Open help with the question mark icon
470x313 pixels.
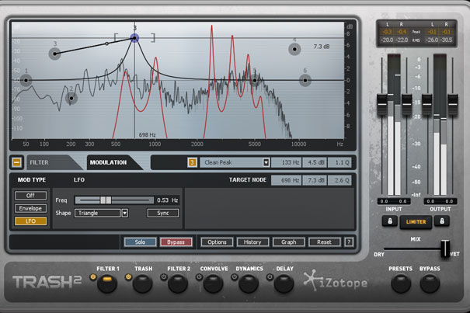click(349, 242)
